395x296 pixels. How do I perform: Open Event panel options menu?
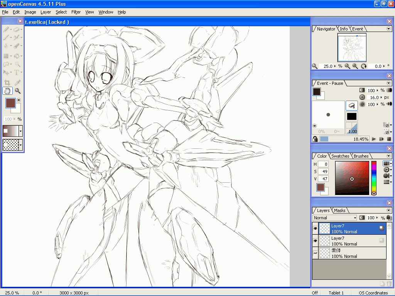tap(389, 83)
